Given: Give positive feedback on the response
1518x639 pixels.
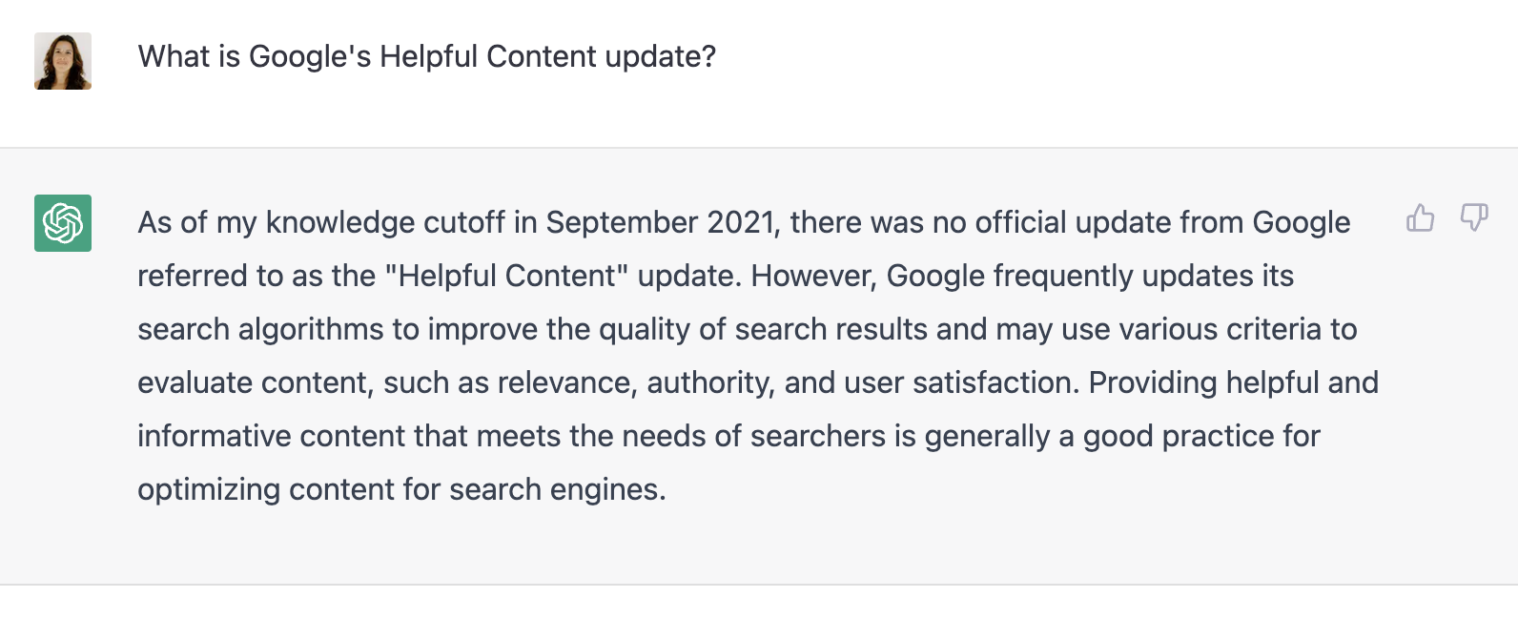Looking at the screenshot, I should pyautogui.click(x=1420, y=218).
